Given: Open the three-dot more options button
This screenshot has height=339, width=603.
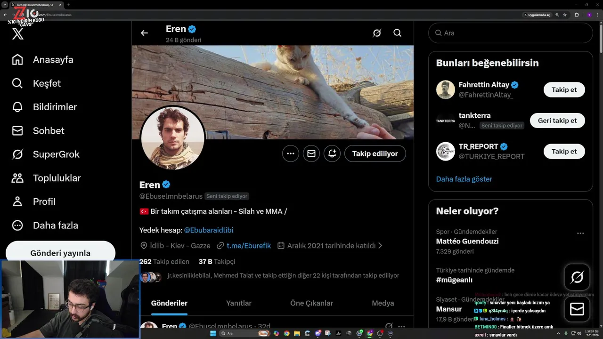Looking at the screenshot, I should click(x=291, y=153).
